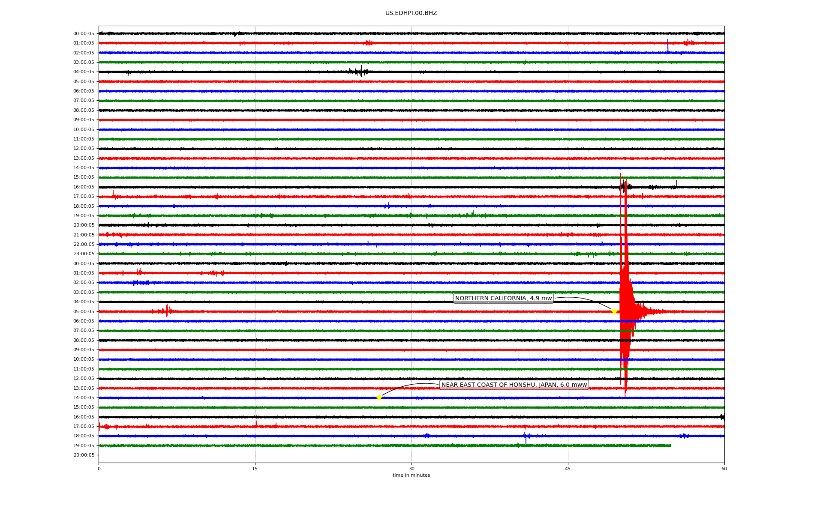823x514 pixels.
Task: Click the Northern California earthquake star marker
Action: (614, 311)
